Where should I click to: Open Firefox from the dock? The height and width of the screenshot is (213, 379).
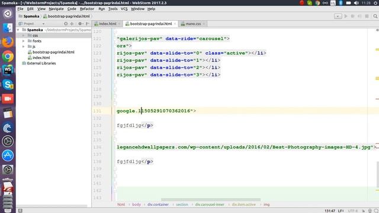pos(8,42)
